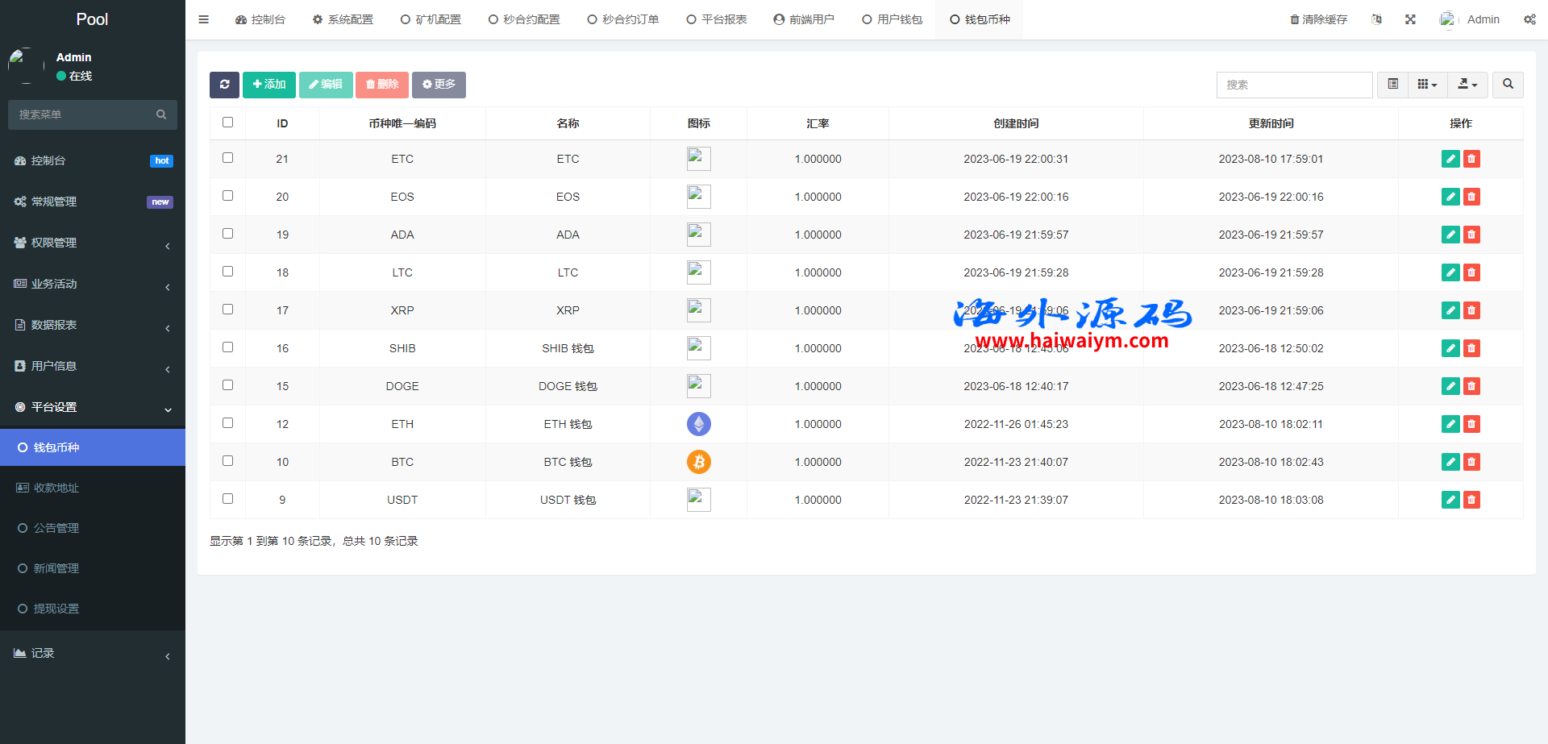Click the red delete icon for BTC row
The width and height of the screenshot is (1548, 744).
pos(1471,462)
